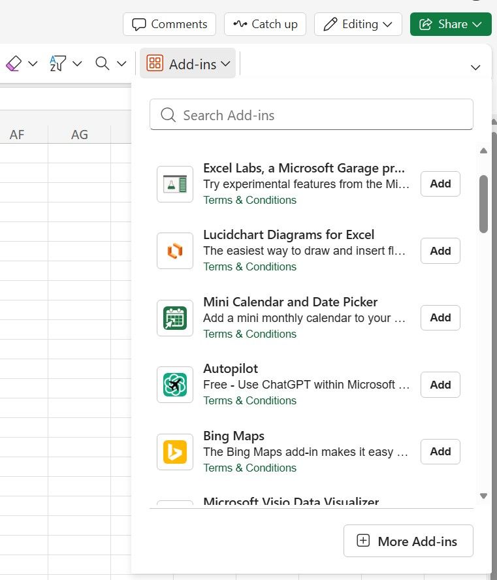The width and height of the screenshot is (497, 580).
Task: Open Mini Calendar Terms & Conditions link
Action: (x=250, y=334)
